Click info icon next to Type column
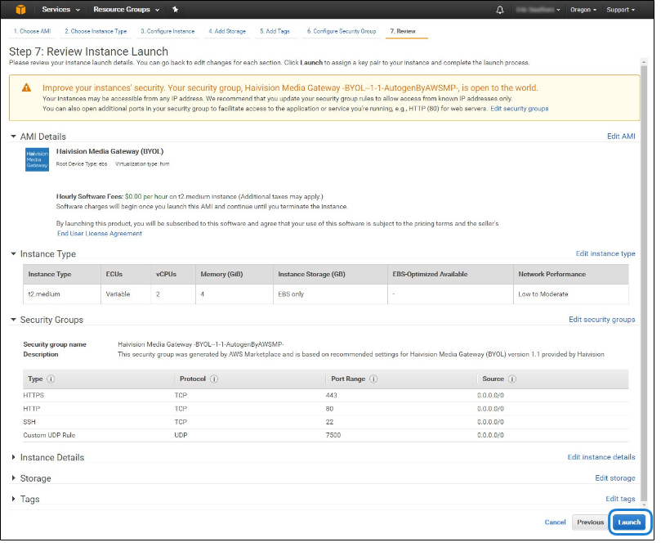The width and height of the screenshot is (670, 556). point(51,379)
